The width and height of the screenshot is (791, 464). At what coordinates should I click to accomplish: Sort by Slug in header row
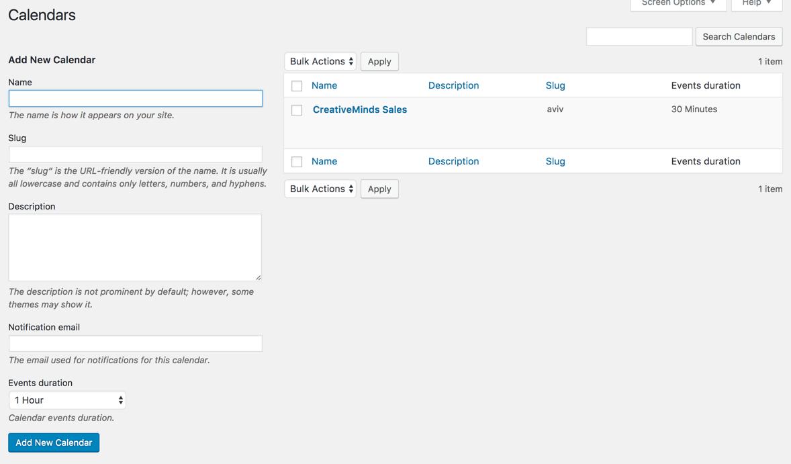coord(555,85)
